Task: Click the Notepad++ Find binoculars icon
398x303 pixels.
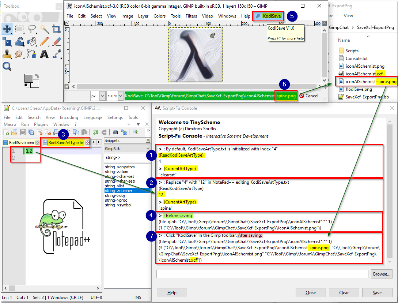Action: [x=115, y=132]
